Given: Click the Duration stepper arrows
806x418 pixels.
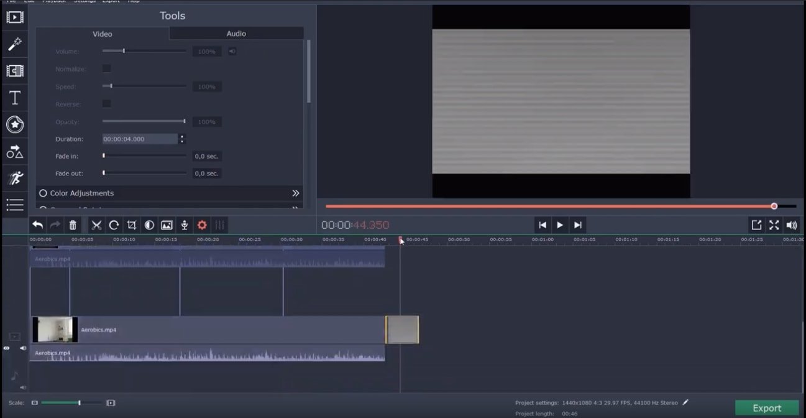Looking at the screenshot, I should tap(181, 139).
